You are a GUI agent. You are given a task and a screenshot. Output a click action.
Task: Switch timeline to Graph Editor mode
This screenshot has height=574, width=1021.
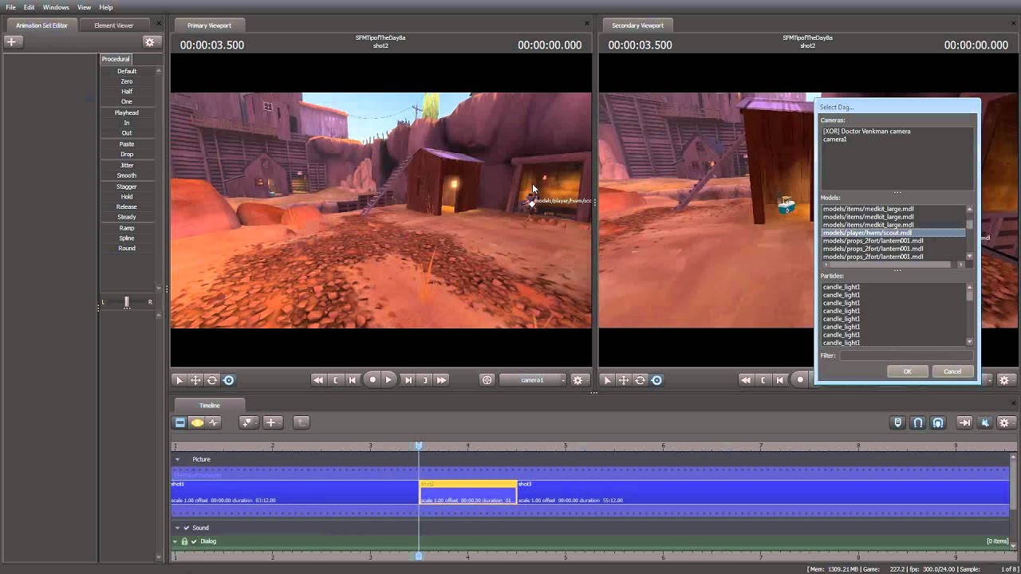pos(214,423)
